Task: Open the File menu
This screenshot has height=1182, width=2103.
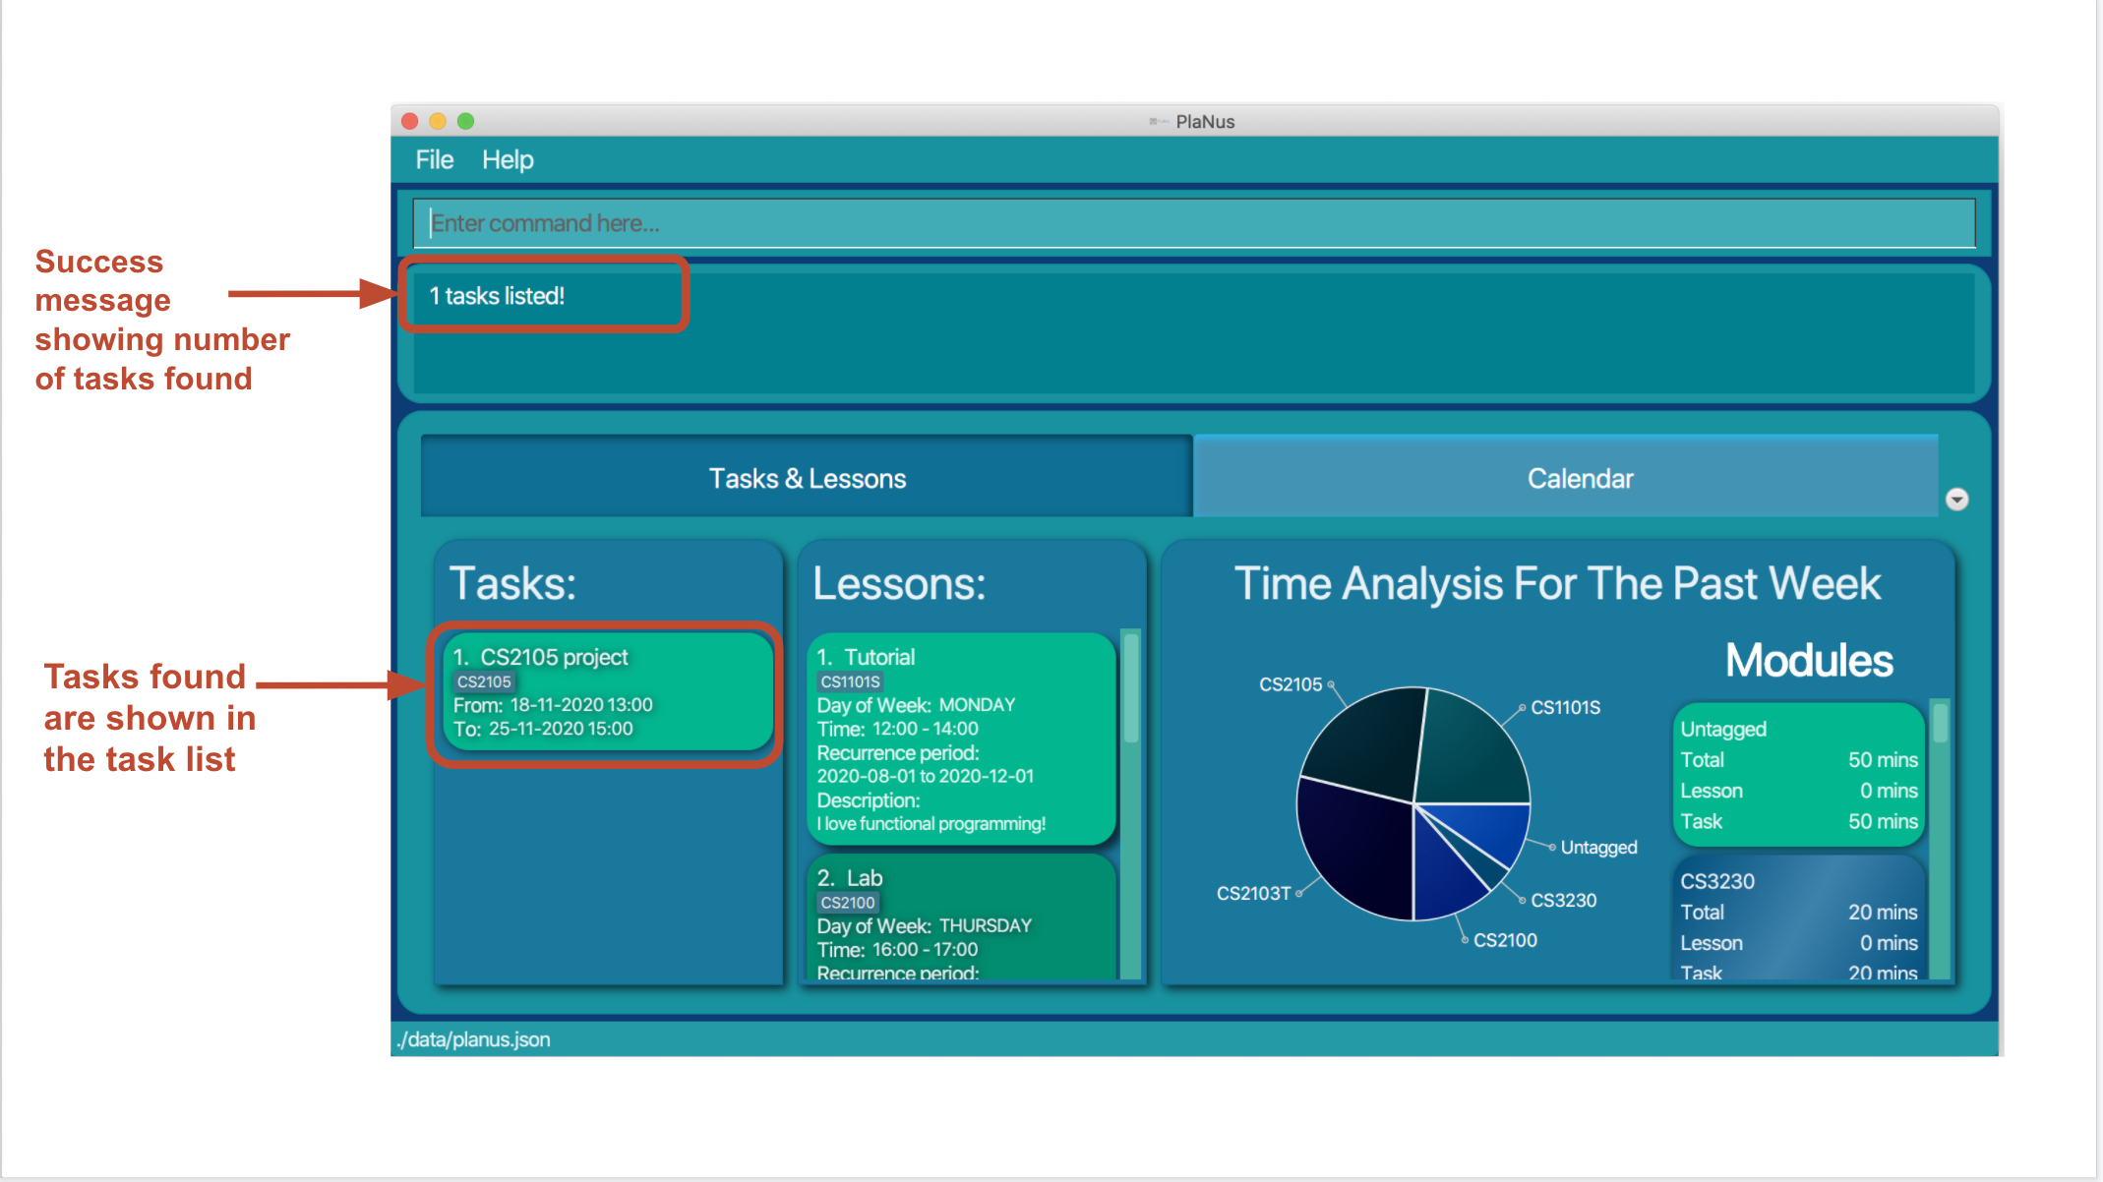Action: click(x=434, y=159)
